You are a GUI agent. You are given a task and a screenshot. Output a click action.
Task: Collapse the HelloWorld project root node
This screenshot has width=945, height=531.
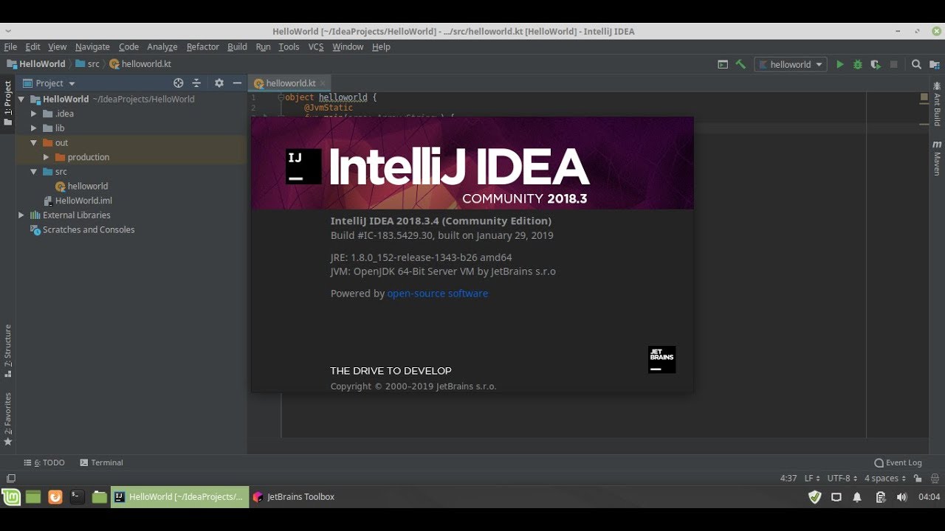pyautogui.click(x=21, y=99)
